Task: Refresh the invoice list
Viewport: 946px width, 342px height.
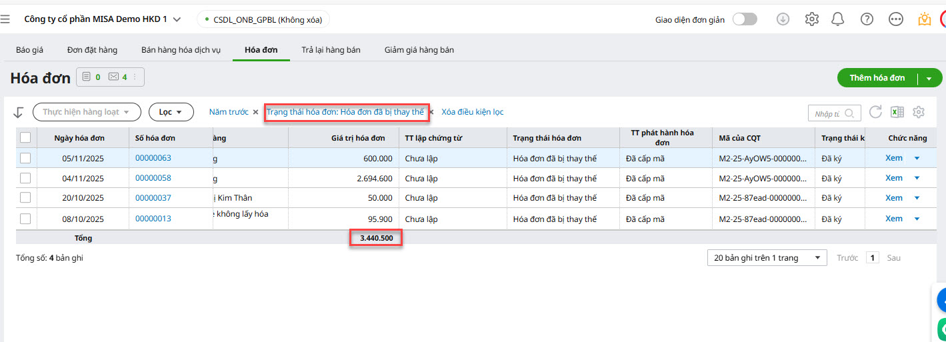Action: (x=875, y=112)
